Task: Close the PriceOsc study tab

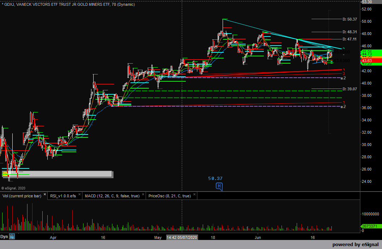Action: (x=194, y=194)
